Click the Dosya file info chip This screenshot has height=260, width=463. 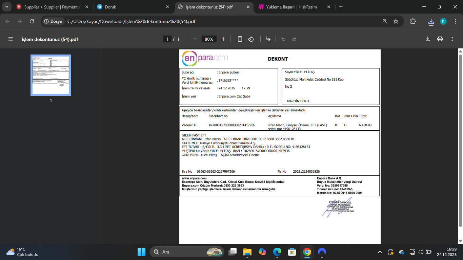(x=53, y=21)
